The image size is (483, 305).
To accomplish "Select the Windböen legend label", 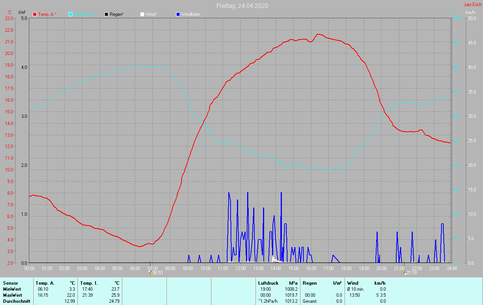I will (x=191, y=14).
